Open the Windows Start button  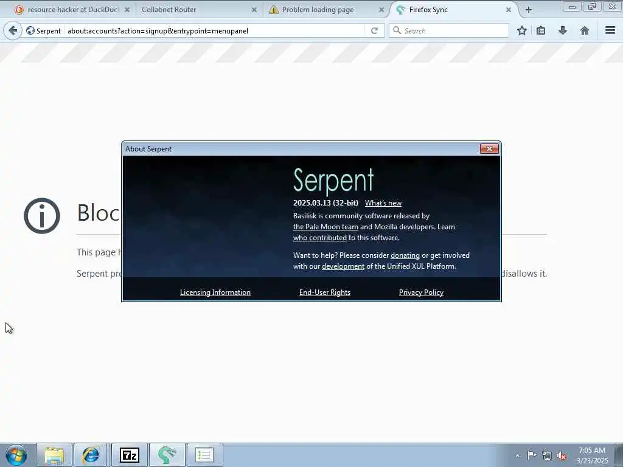click(16, 455)
